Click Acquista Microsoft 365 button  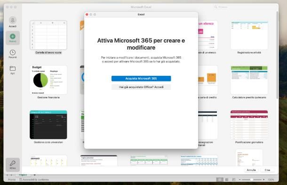click(x=141, y=78)
